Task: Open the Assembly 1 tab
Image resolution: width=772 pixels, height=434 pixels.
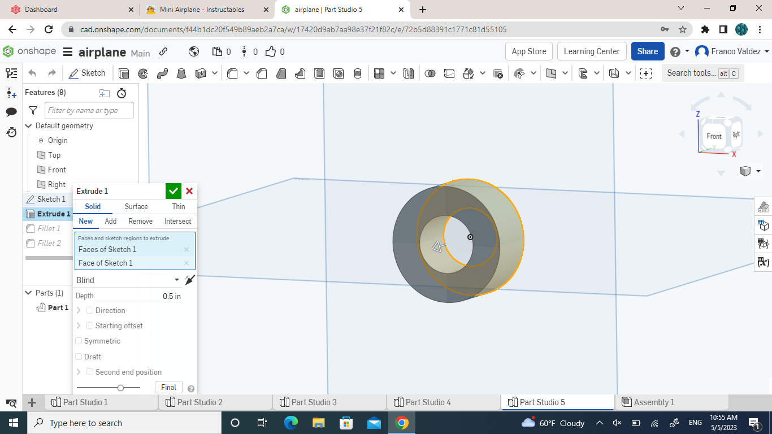Action: pos(653,402)
